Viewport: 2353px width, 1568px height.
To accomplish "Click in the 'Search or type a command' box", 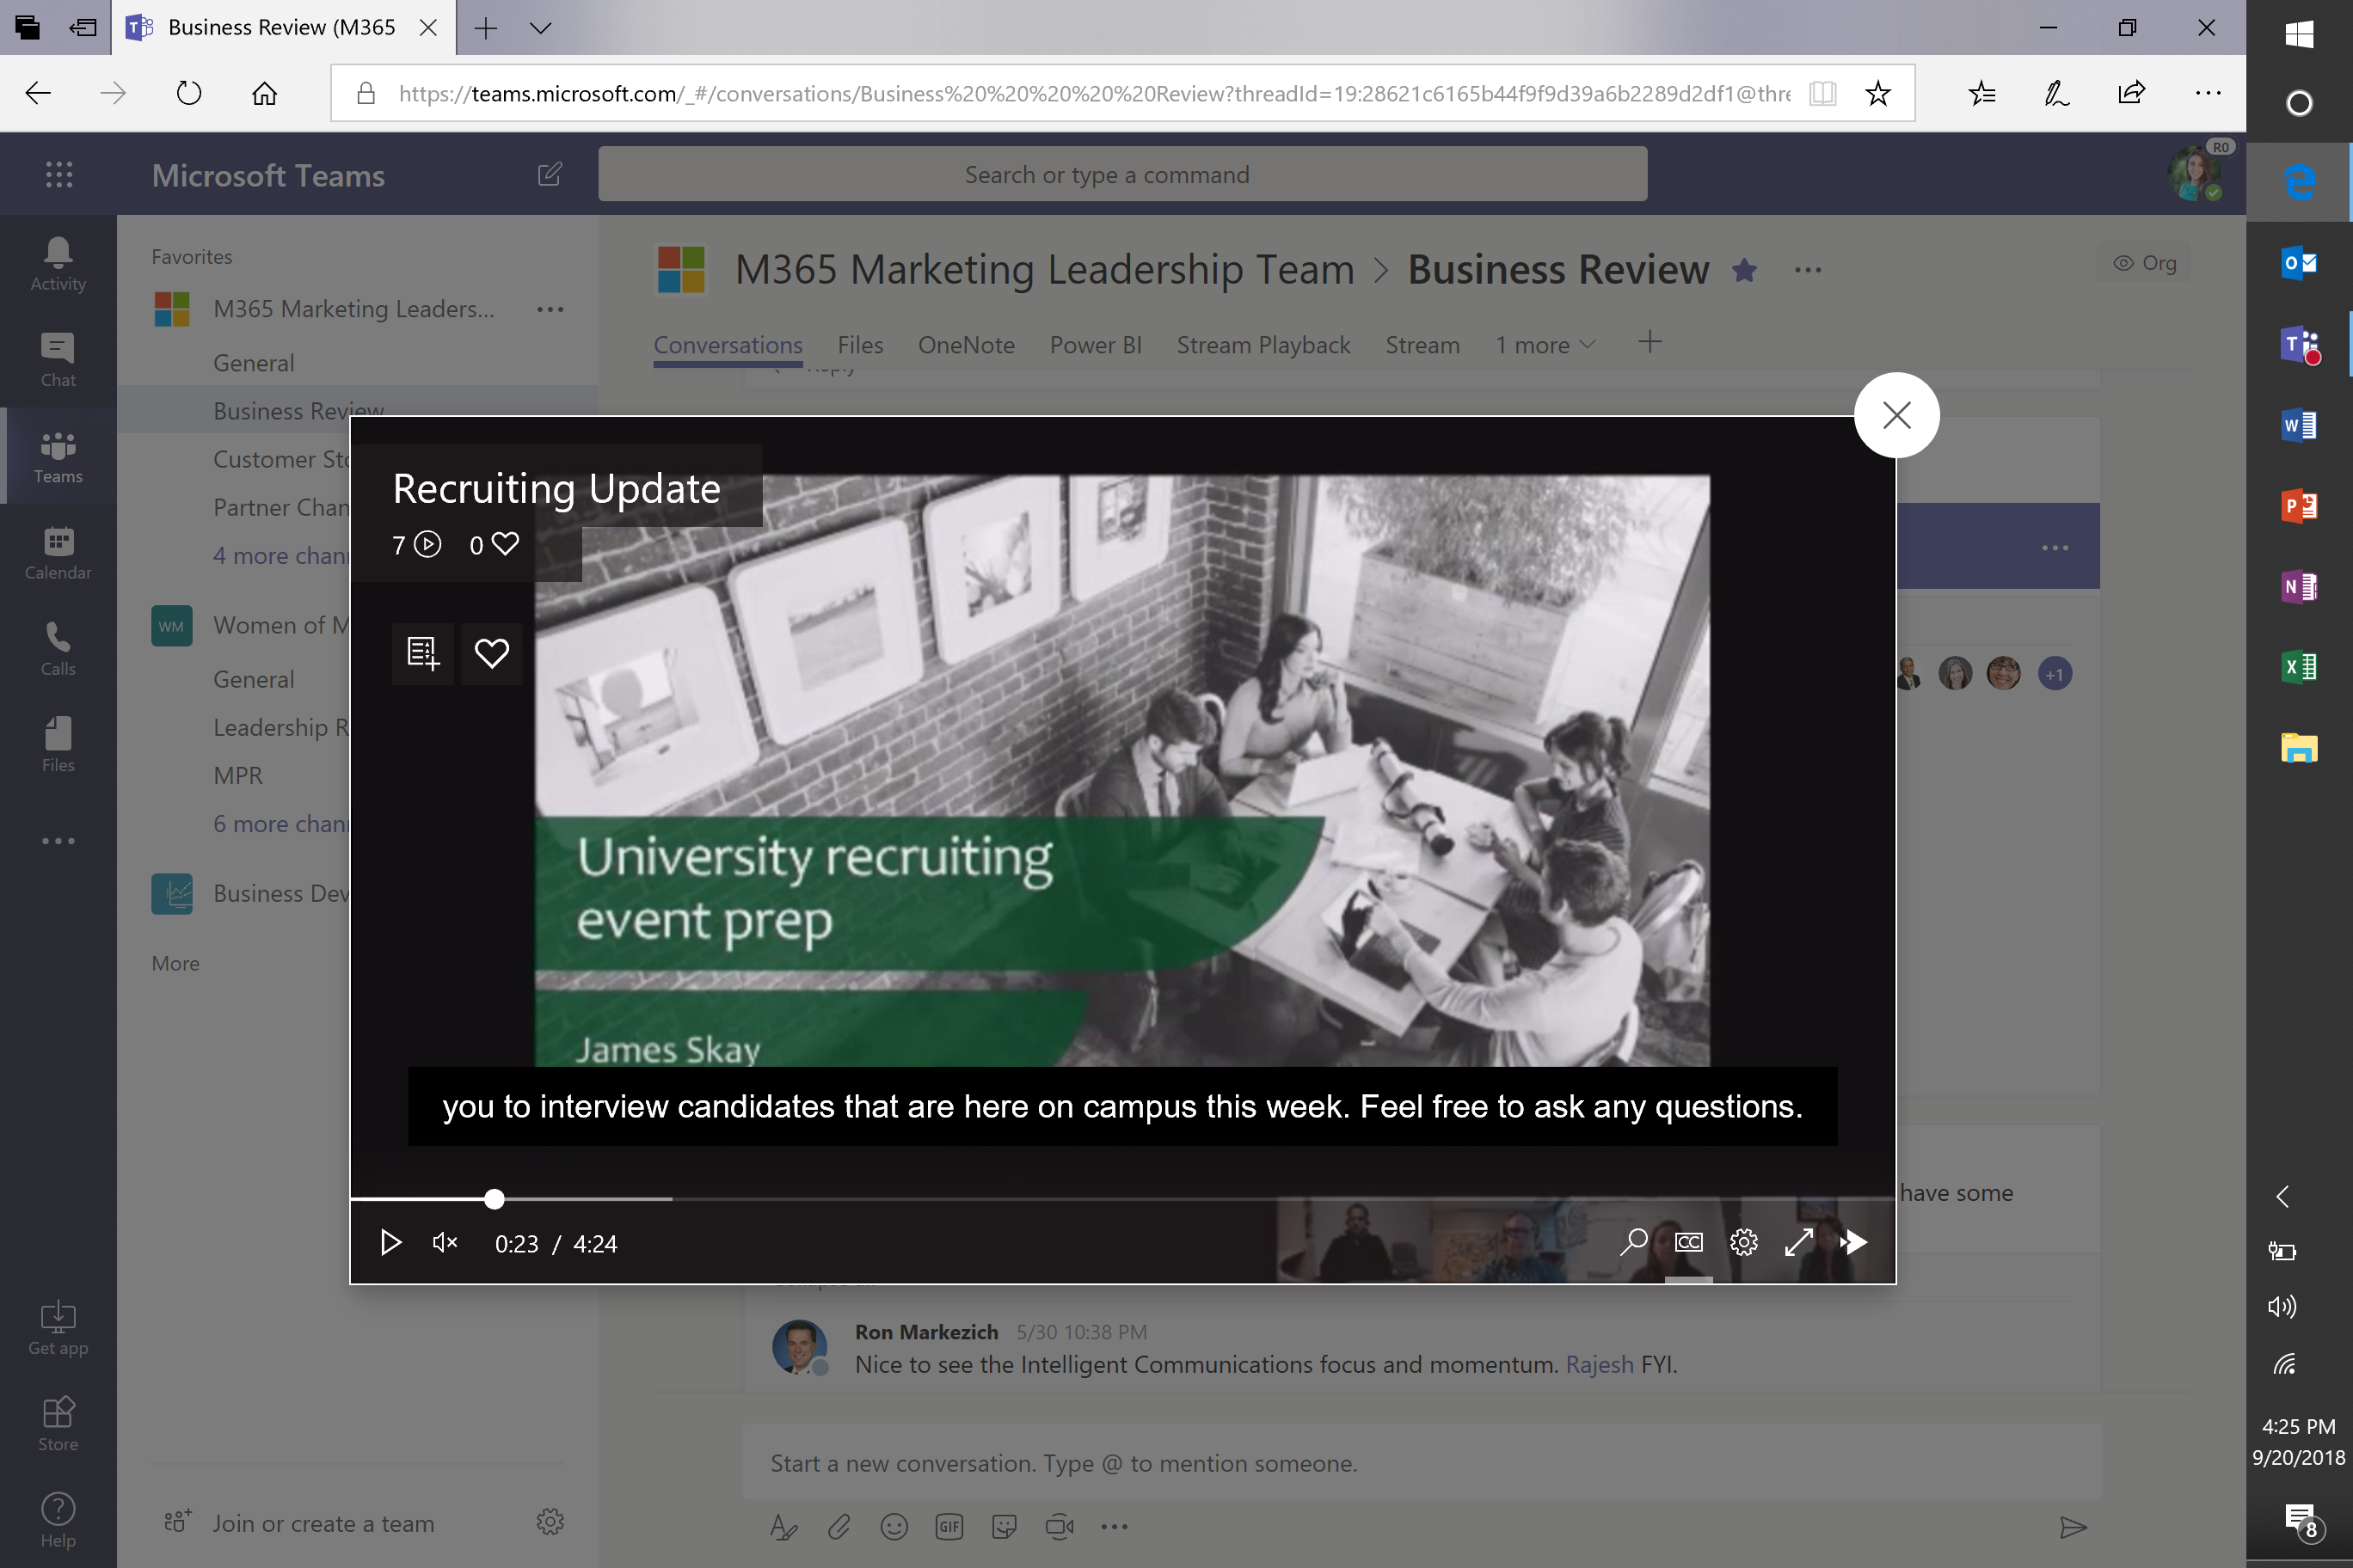I will coord(1121,175).
